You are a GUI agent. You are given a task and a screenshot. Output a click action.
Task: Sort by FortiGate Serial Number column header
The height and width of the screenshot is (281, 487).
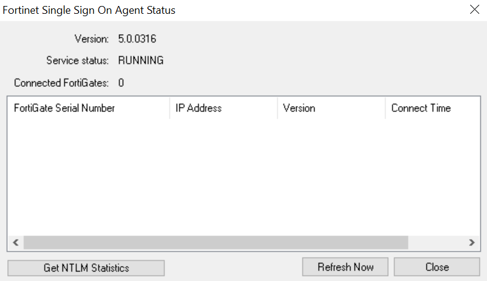89,108
